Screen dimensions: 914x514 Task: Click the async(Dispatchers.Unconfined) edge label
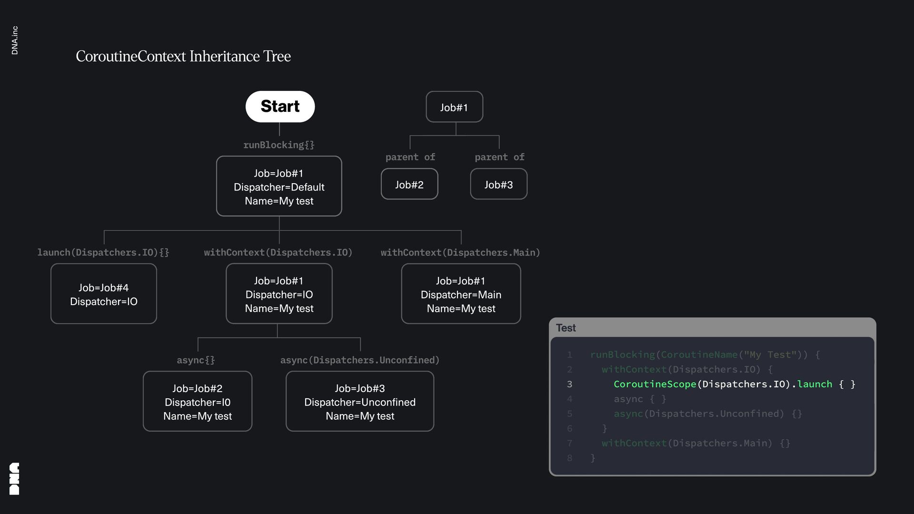pyautogui.click(x=359, y=360)
